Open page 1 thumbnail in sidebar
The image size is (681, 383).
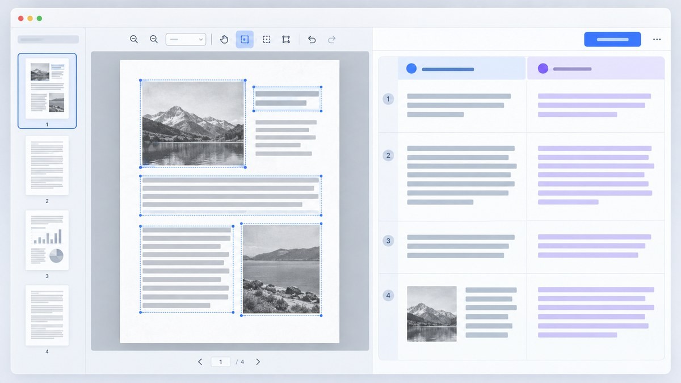(47, 91)
